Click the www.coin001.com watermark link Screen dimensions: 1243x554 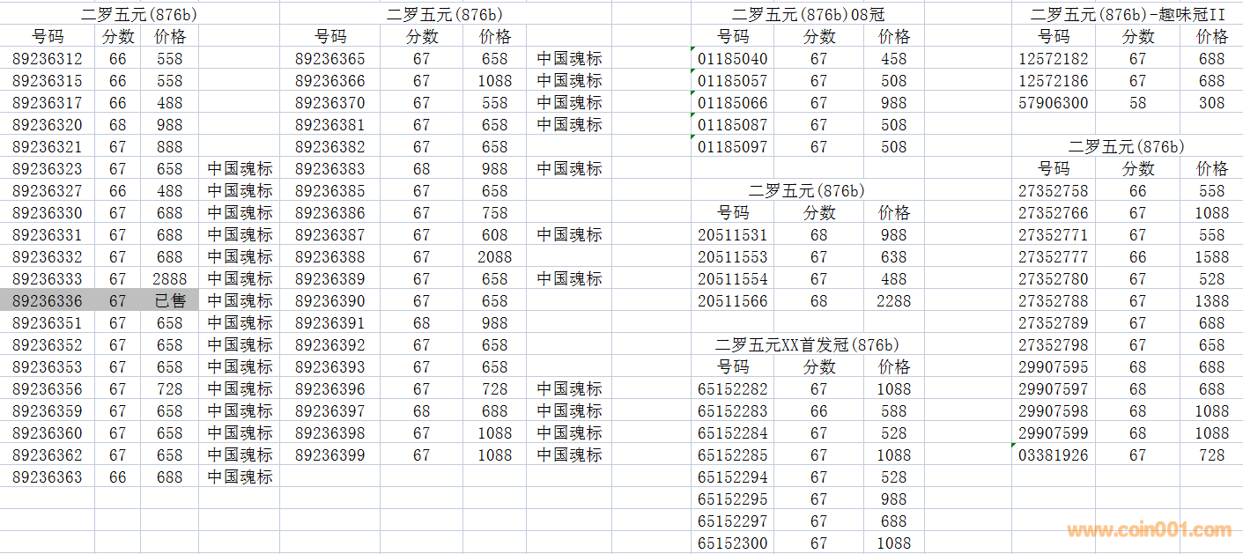point(1149,530)
